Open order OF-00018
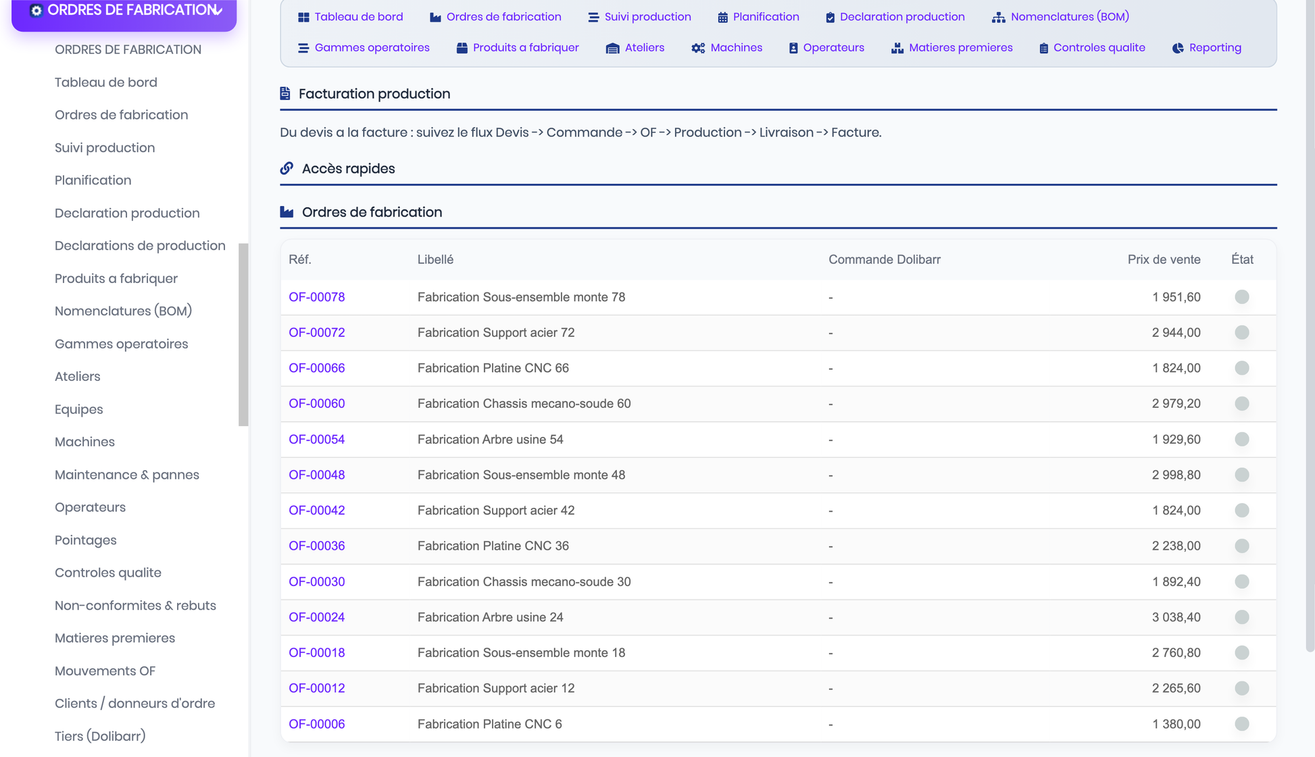This screenshot has height=757, width=1315. click(x=316, y=653)
